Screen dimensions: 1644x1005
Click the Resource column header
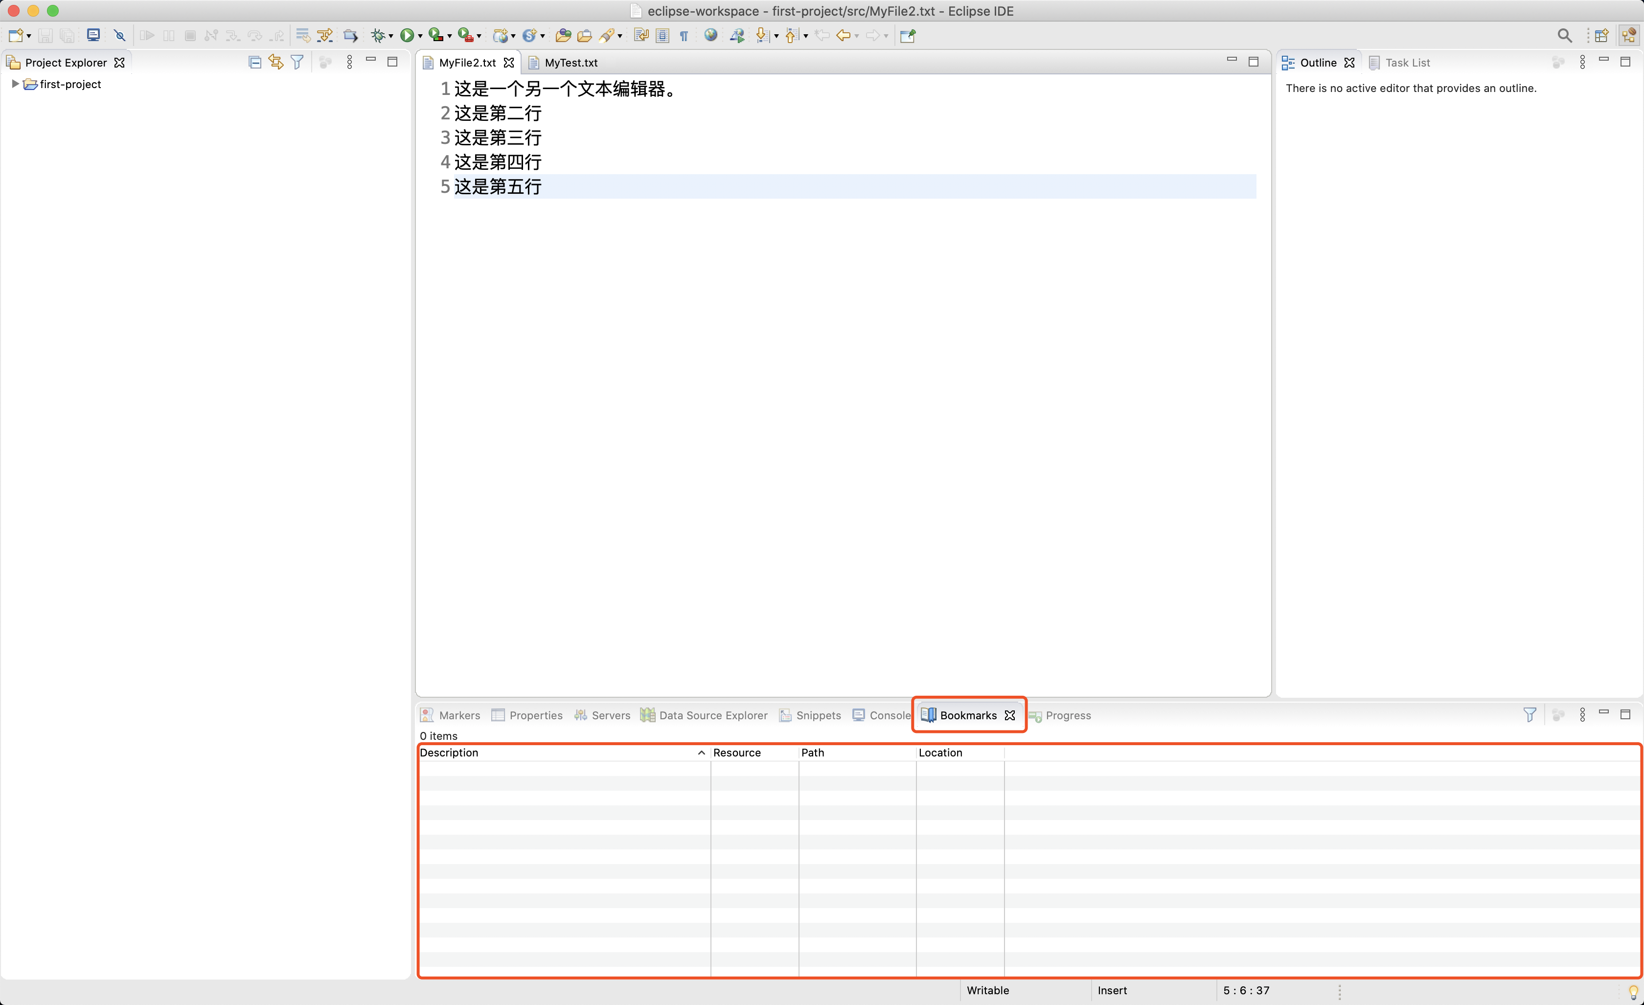pyautogui.click(x=754, y=752)
